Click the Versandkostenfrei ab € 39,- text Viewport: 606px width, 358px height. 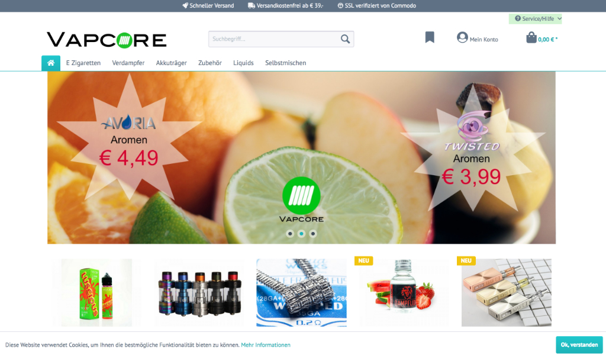290,5
